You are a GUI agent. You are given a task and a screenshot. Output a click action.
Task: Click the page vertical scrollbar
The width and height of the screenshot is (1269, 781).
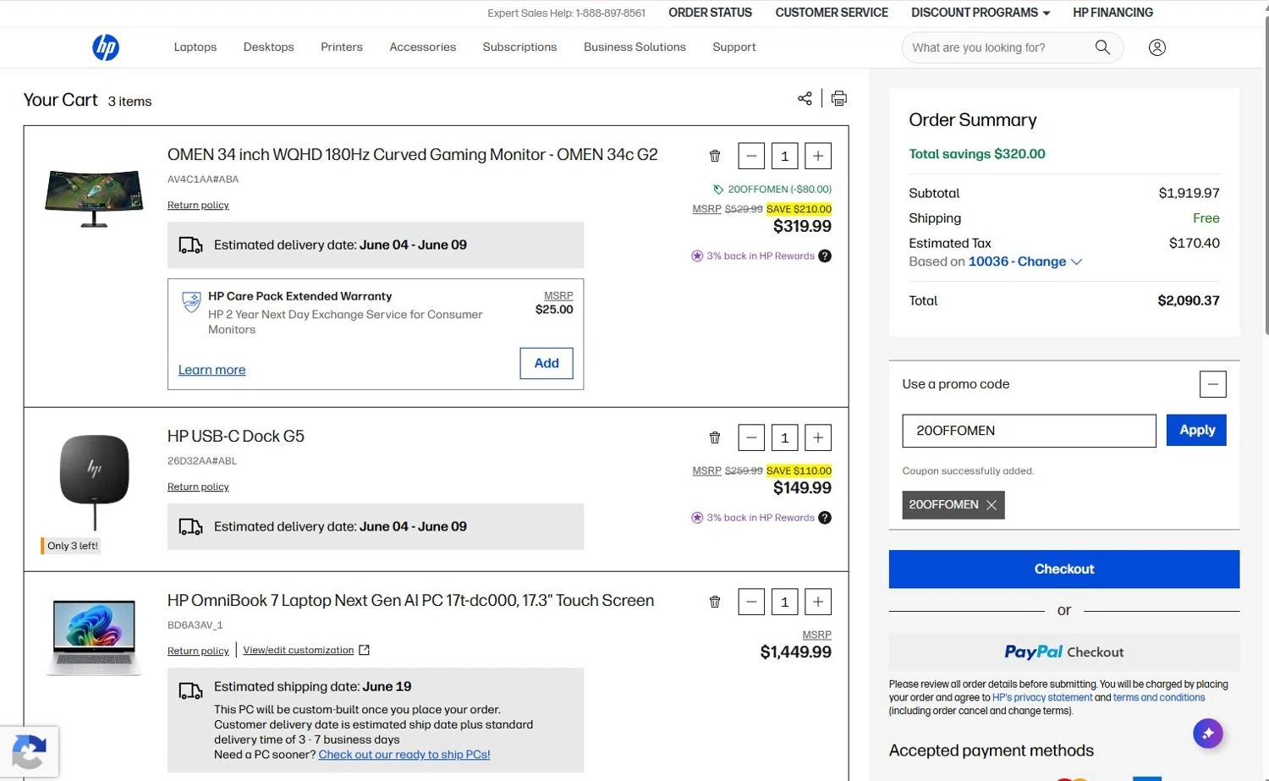coord(1266,178)
